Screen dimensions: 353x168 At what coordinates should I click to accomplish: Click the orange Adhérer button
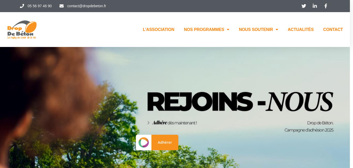(165, 142)
